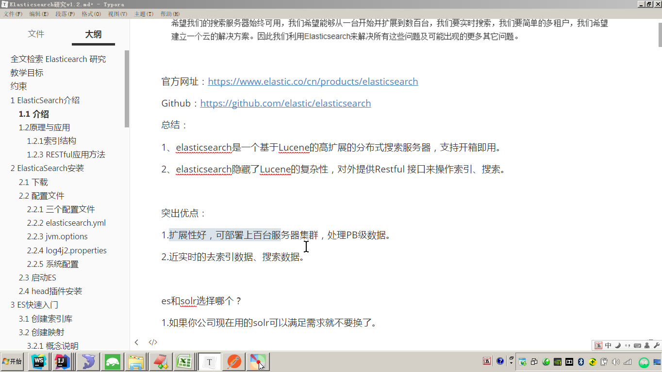Launch IntelliJ IDEA from the taskbar

(x=63, y=362)
